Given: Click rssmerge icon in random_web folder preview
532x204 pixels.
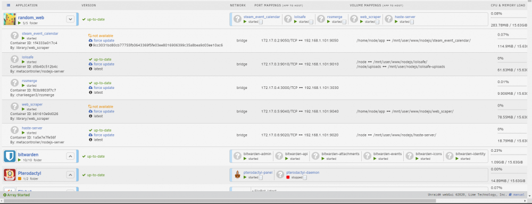Looking at the screenshot, I should click(321, 19).
